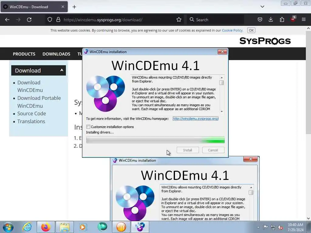The width and height of the screenshot is (311, 233).
Task: Click the Action Center flag tray icon
Action: coord(265,227)
